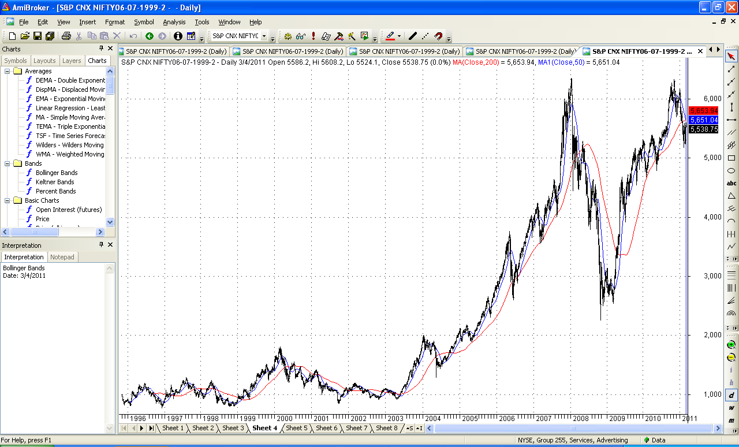The width and height of the screenshot is (739, 447).
Task: Select the dotted line style icon
Action: 425,36
